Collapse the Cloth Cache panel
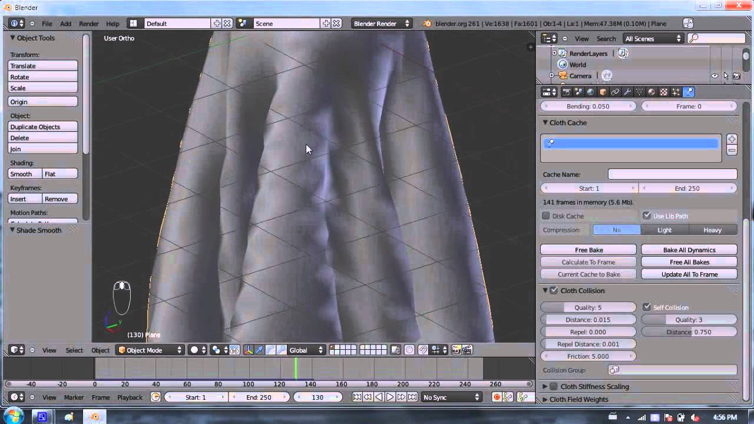The image size is (754, 424). 545,122
